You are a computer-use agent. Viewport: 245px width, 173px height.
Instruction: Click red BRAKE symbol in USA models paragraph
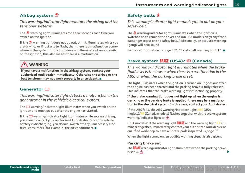point(181,123)
